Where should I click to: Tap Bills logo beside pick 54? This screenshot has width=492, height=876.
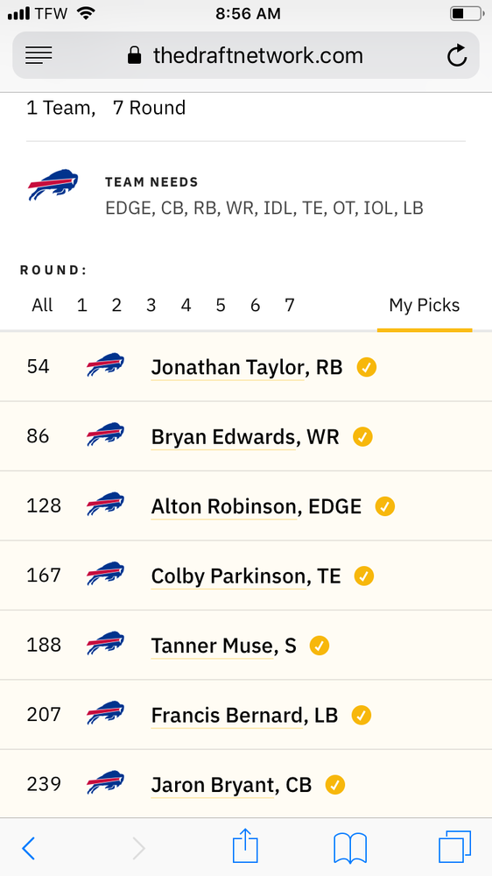tap(105, 365)
